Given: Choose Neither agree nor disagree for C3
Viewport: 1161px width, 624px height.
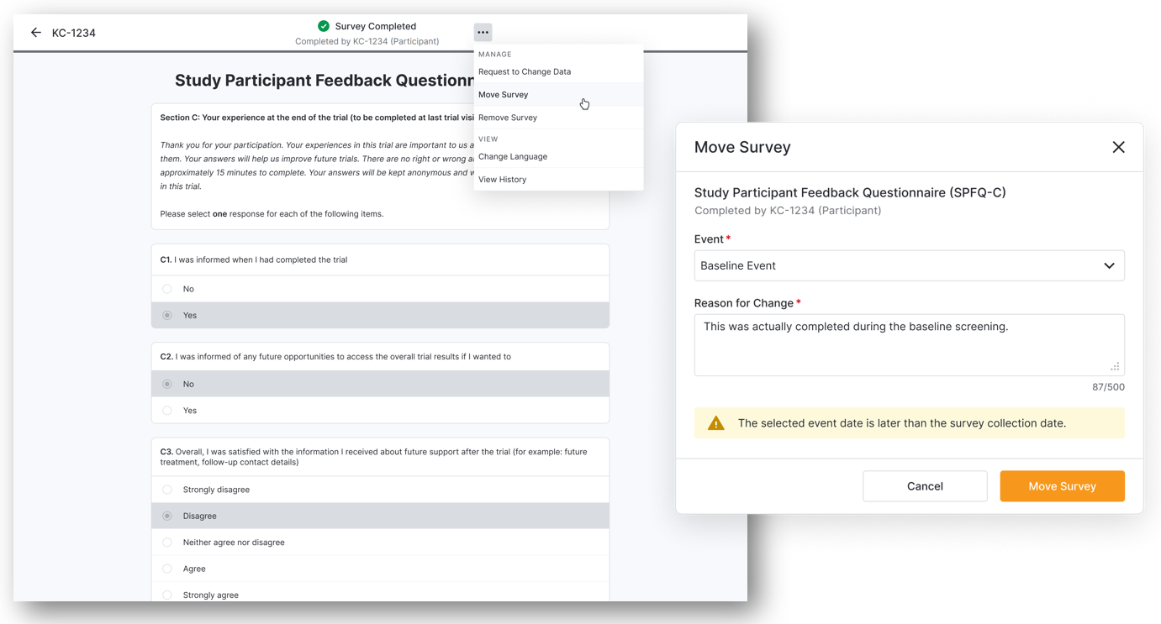Looking at the screenshot, I should coord(167,543).
